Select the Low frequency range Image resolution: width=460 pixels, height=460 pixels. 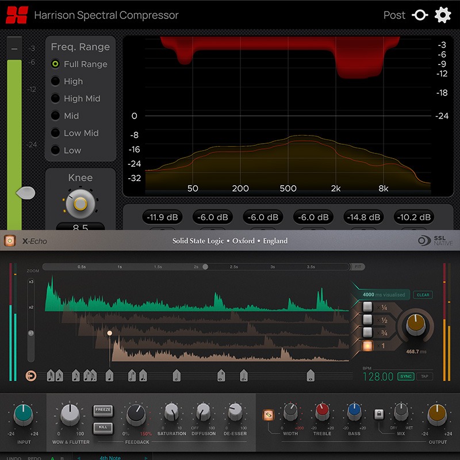pos(66,151)
